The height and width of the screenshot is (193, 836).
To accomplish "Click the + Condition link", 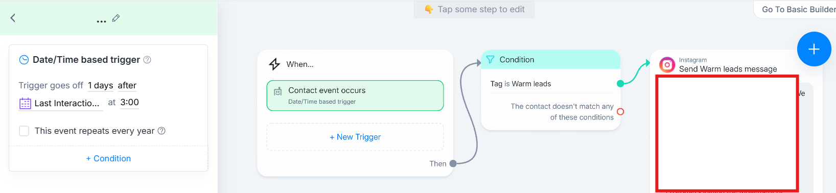I will coord(108,158).
